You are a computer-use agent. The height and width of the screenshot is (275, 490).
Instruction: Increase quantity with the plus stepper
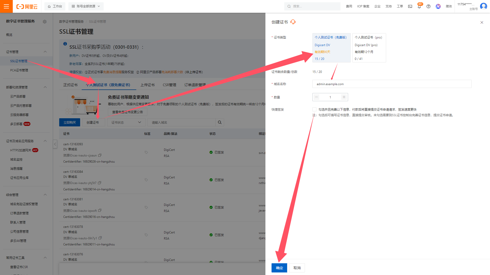click(x=344, y=97)
